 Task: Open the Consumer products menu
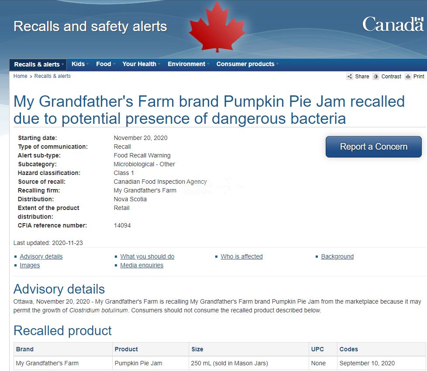click(x=246, y=64)
